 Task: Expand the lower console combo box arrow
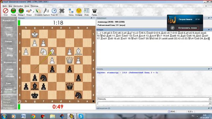coord(210,103)
